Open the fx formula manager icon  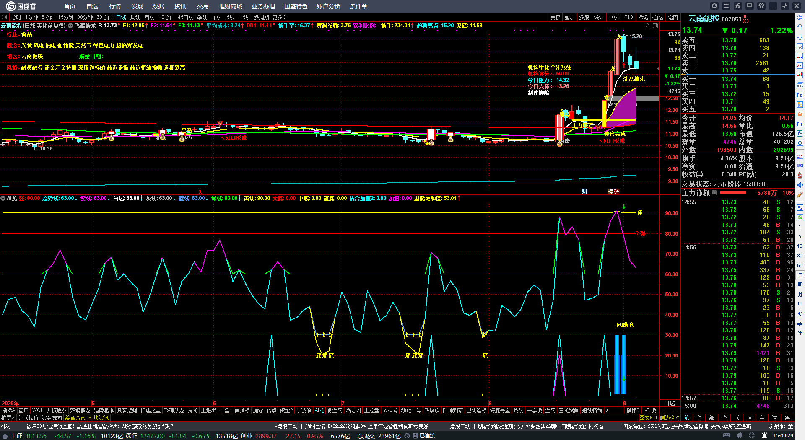pos(738,6)
